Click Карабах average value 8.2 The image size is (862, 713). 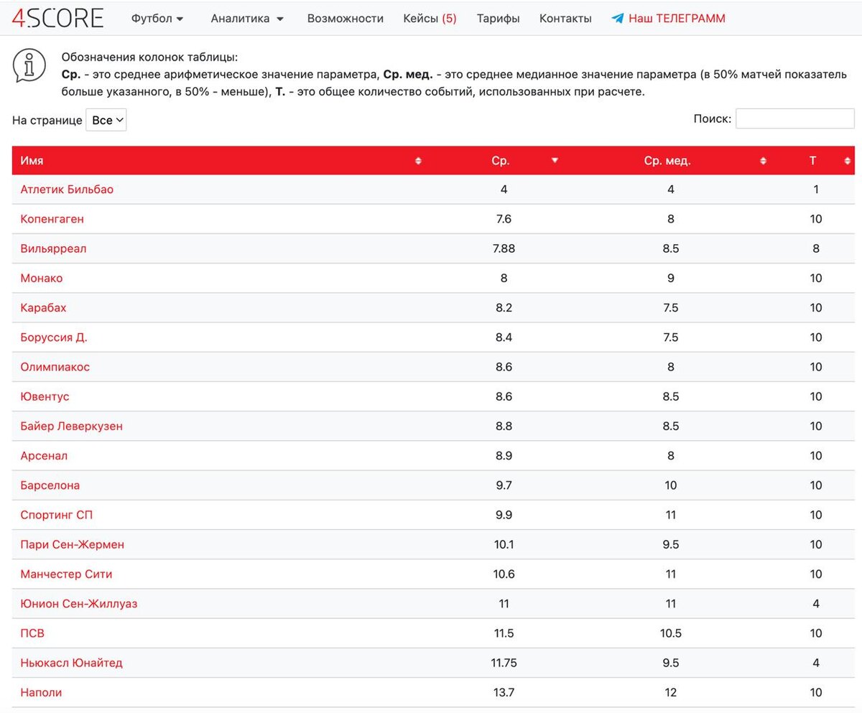(504, 307)
